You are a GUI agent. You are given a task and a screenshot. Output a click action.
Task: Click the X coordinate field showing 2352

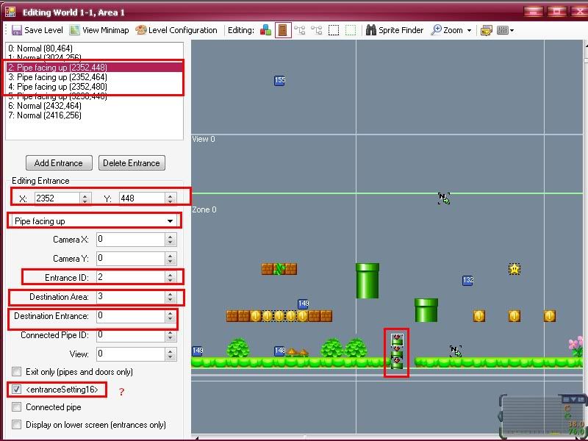(57, 198)
